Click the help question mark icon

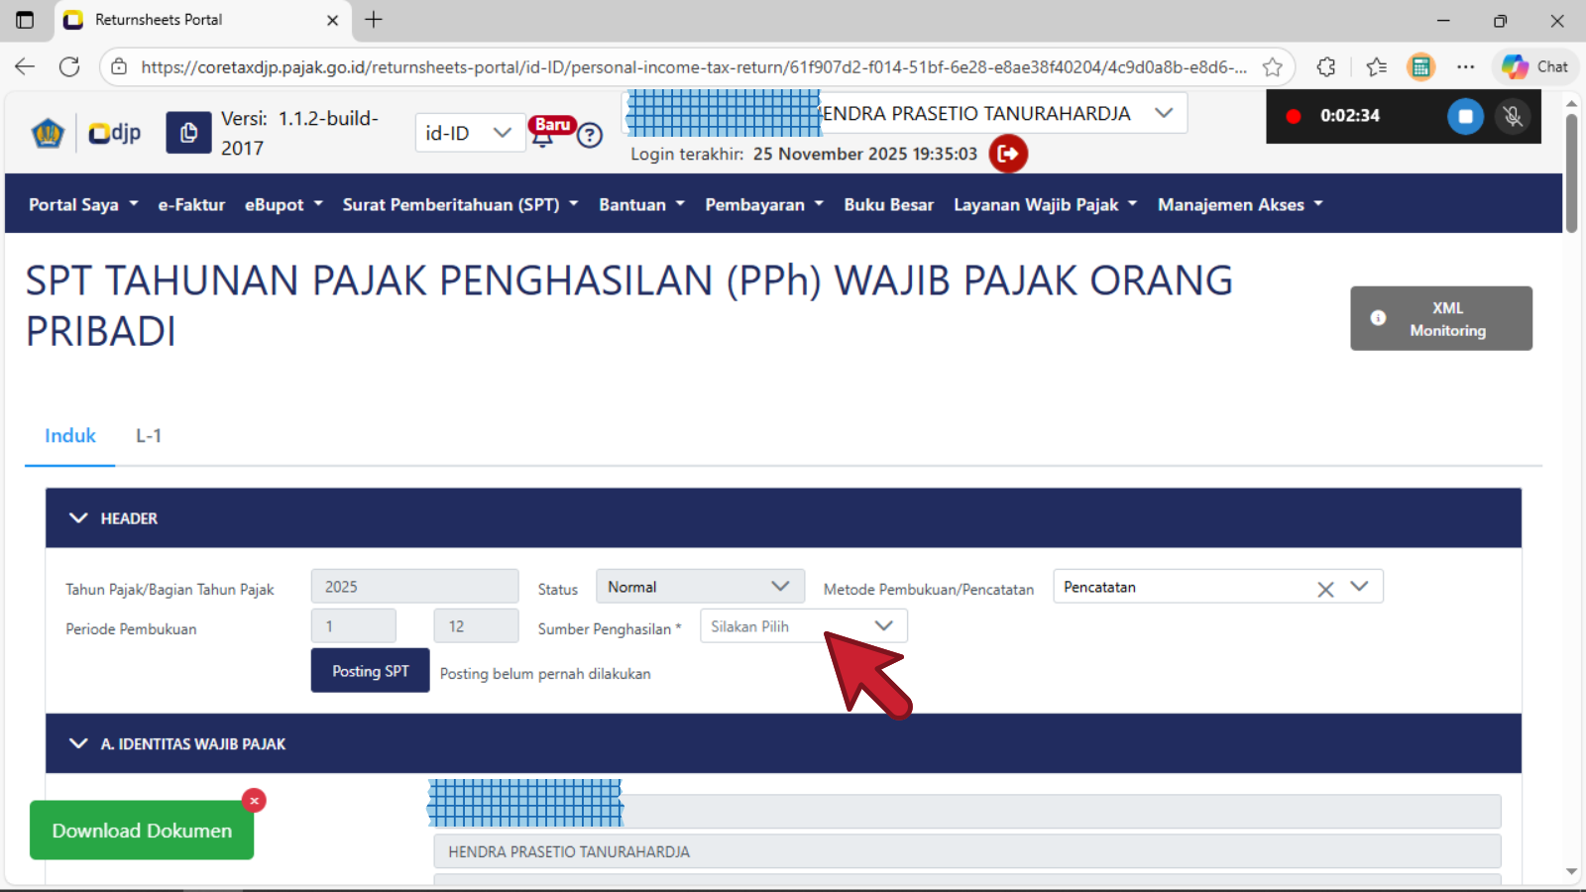pos(590,136)
